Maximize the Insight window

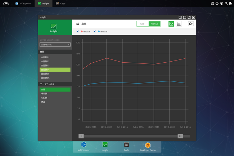(x=189, y=17)
